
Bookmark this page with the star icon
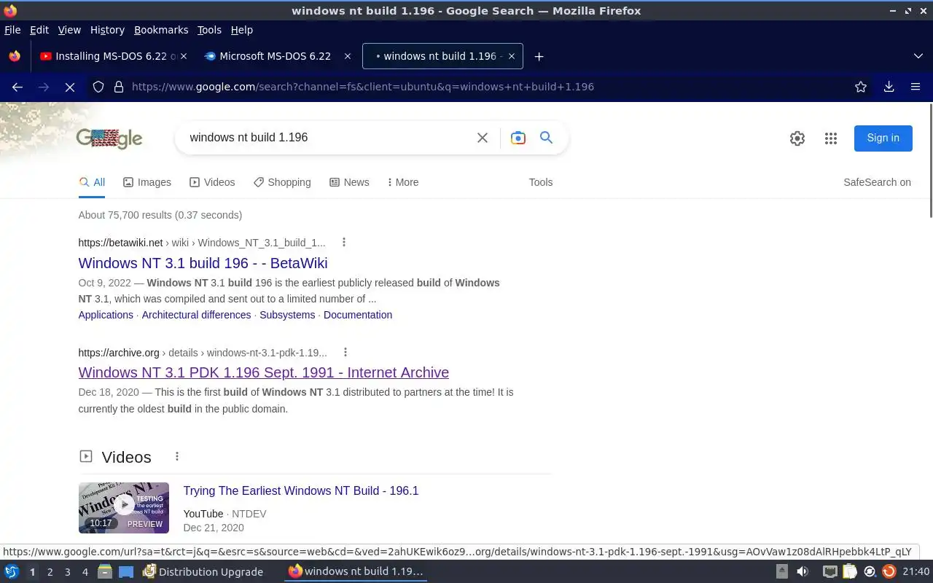[x=861, y=87]
